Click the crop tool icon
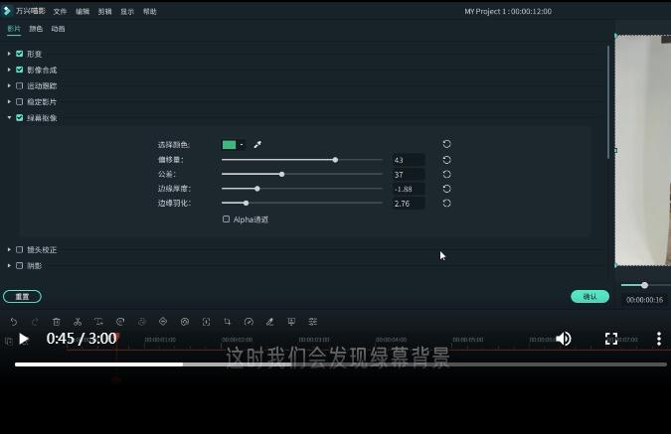Image resolution: width=671 pixels, height=434 pixels. pyautogui.click(x=228, y=322)
